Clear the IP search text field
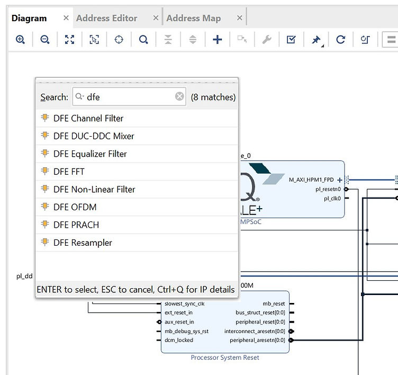Image resolution: width=398 pixels, height=375 pixels. click(x=179, y=96)
